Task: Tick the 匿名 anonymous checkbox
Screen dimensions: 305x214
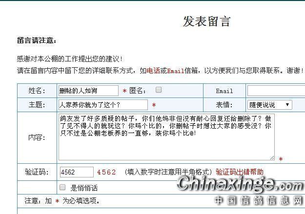Action: tap(159, 90)
